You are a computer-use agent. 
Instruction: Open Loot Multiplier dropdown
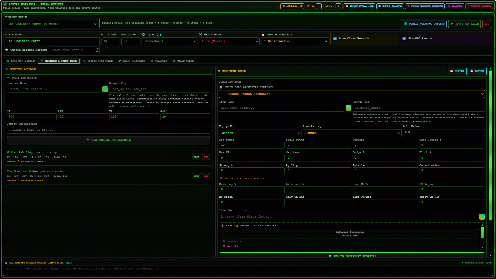[295, 41]
